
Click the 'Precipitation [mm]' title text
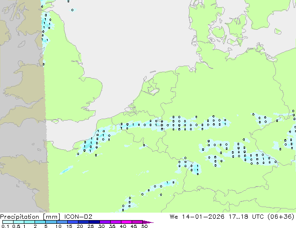coord(30,217)
